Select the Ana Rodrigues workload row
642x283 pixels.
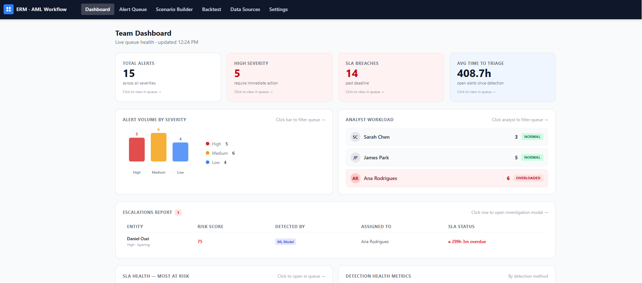click(447, 178)
